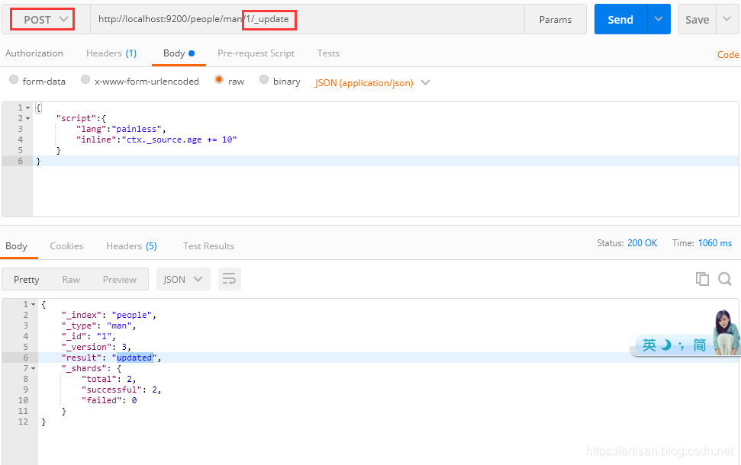Collapse the _shards object in the response
The image size is (741, 465).
(x=31, y=368)
